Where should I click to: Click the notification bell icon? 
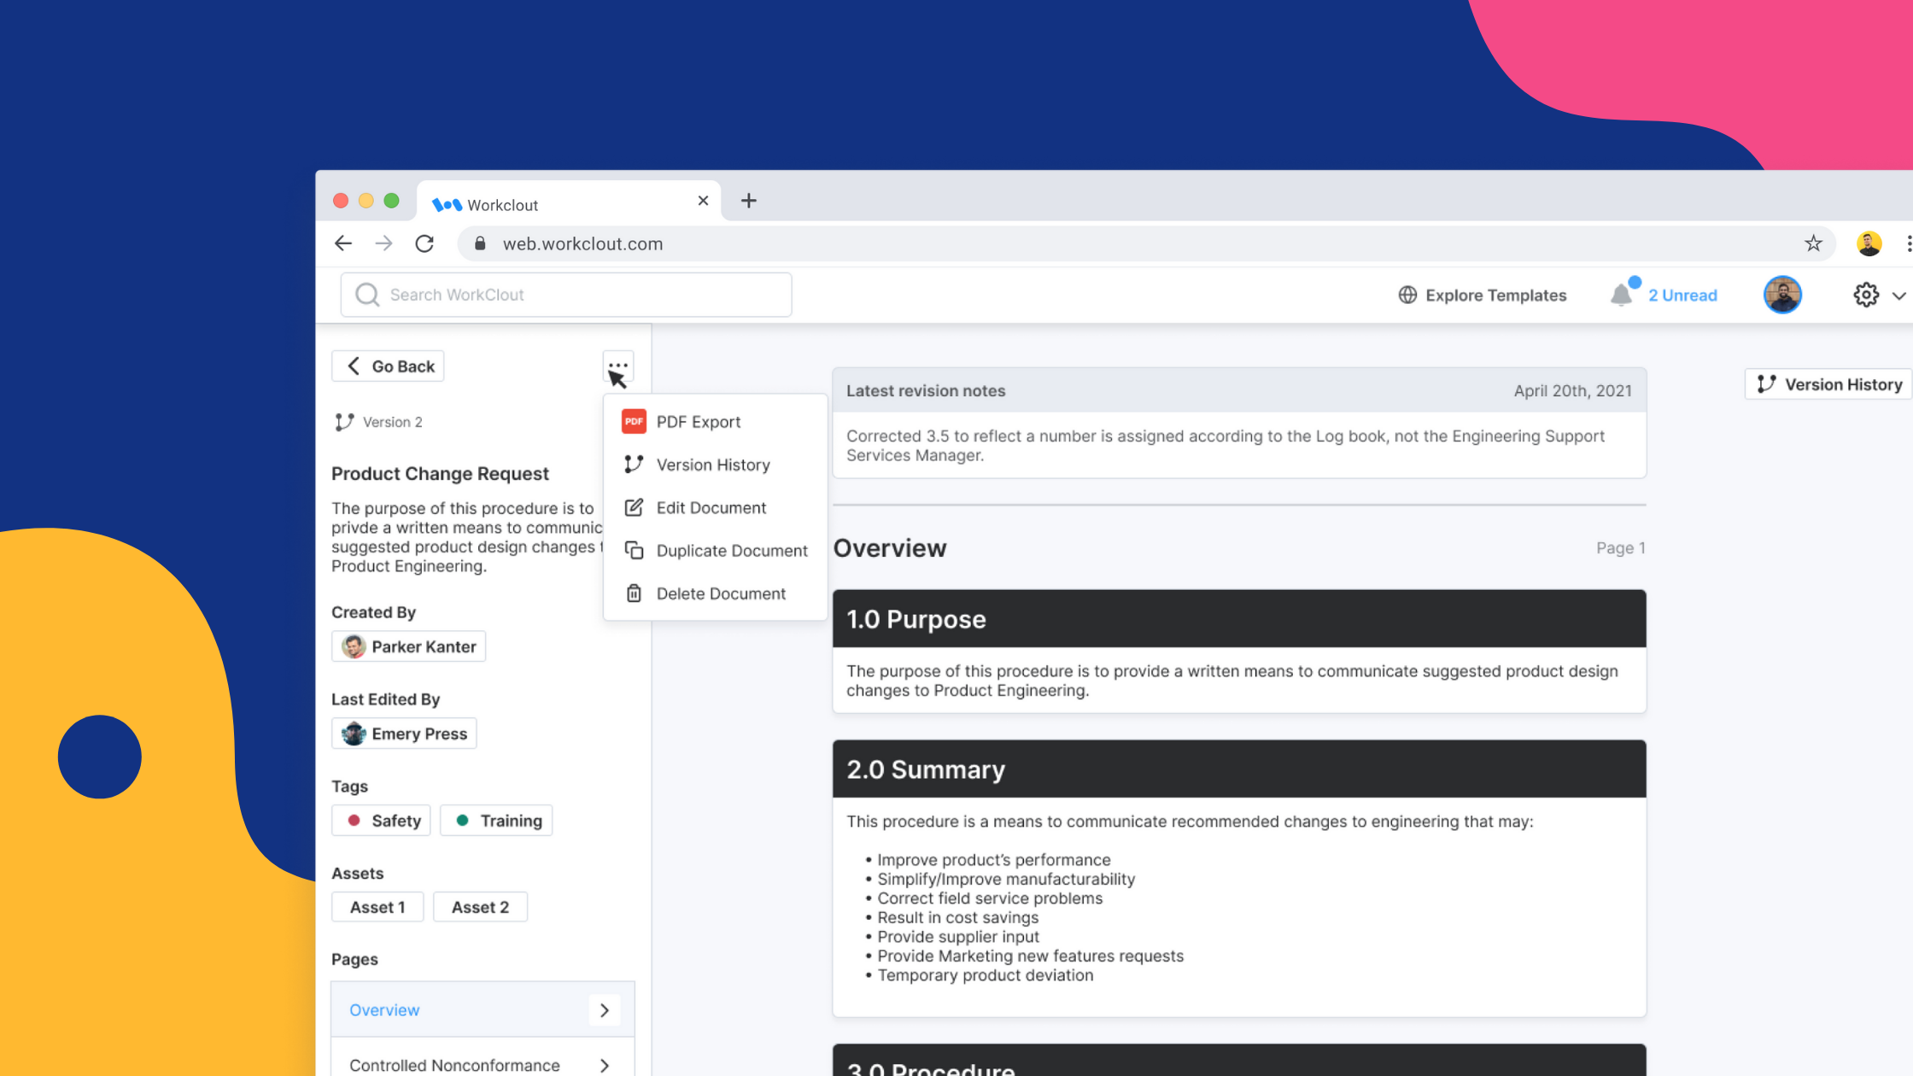(x=1621, y=294)
